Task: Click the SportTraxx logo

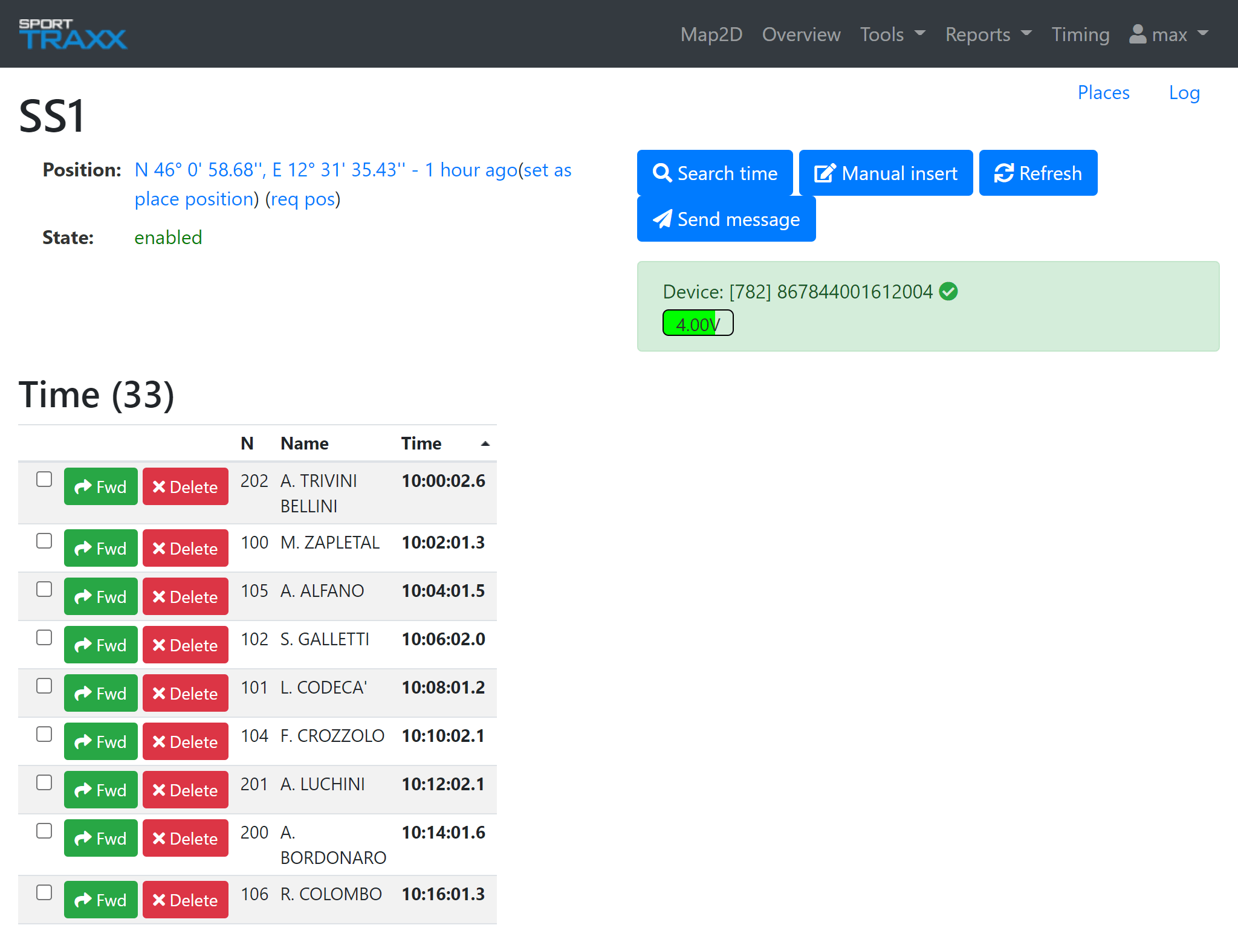Action: click(x=73, y=34)
